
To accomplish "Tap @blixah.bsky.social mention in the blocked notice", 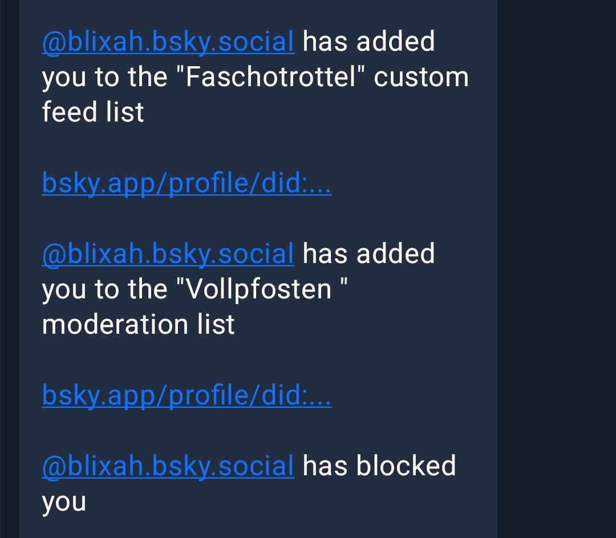I will (x=168, y=466).
